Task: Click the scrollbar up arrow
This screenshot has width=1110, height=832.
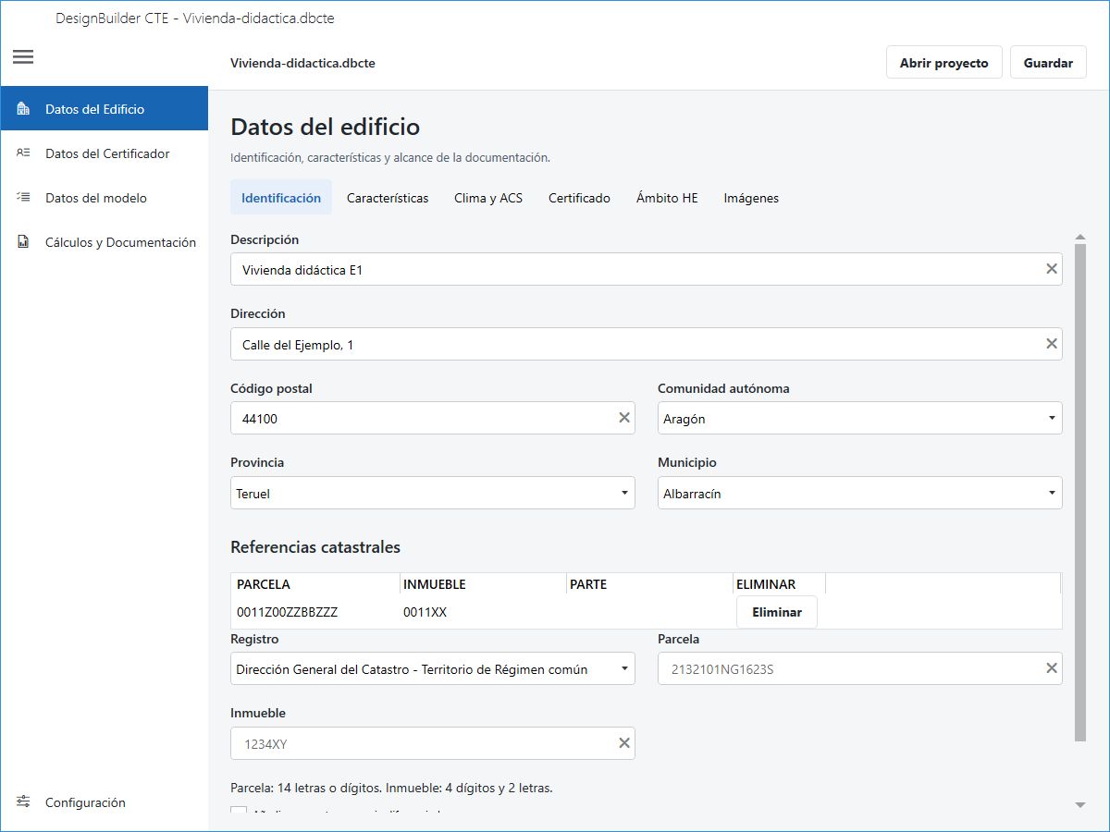Action: [1080, 238]
